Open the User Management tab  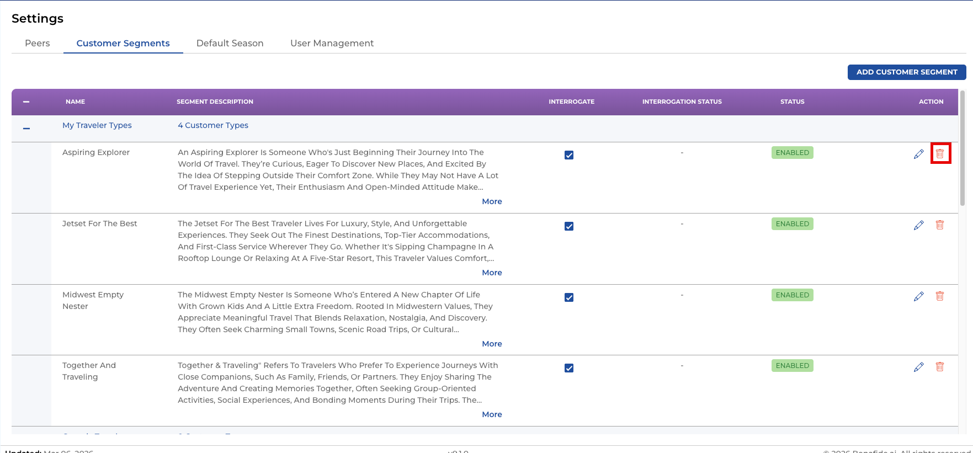(x=332, y=43)
